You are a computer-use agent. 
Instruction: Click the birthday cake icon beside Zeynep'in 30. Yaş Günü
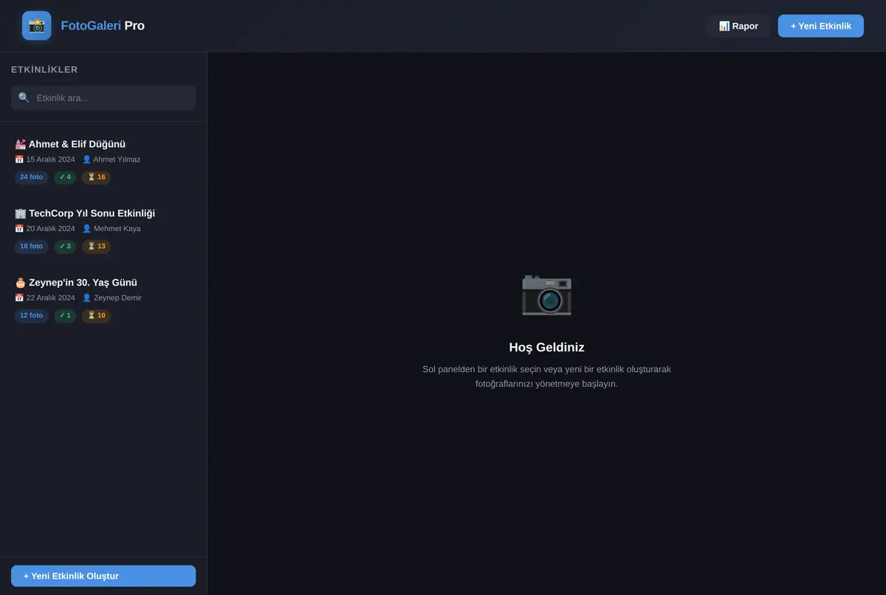coord(20,283)
